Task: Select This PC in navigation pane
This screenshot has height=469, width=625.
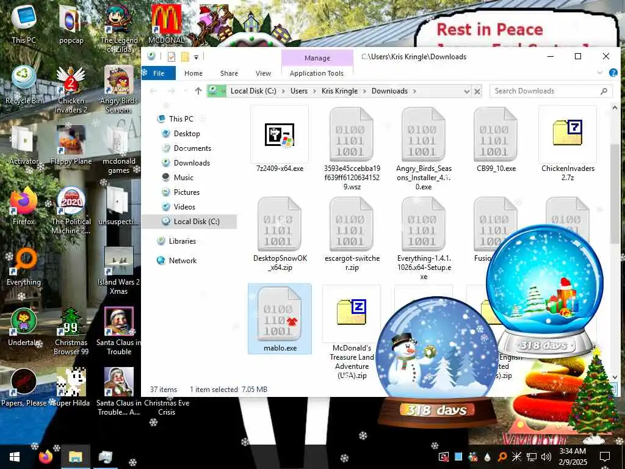Action: [181, 119]
